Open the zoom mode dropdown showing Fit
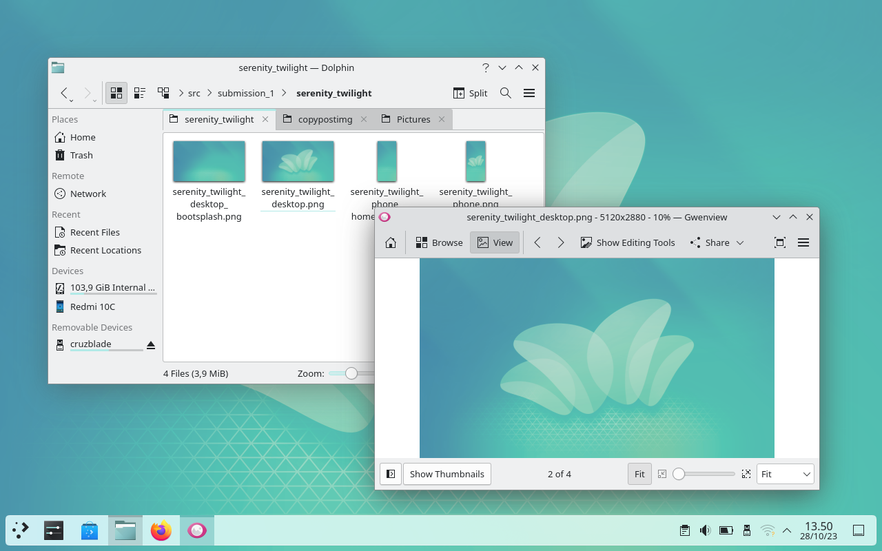The width and height of the screenshot is (882, 551). 785,474
